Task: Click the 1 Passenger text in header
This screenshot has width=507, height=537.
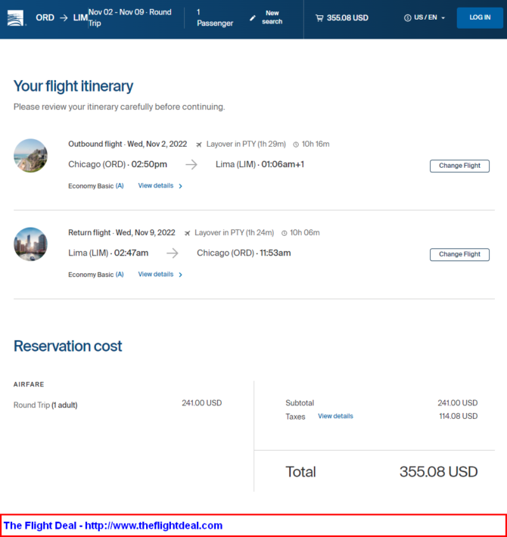Action: point(215,18)
